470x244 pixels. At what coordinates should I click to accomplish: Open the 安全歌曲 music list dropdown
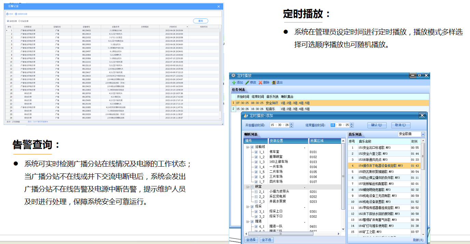point(423,134)
